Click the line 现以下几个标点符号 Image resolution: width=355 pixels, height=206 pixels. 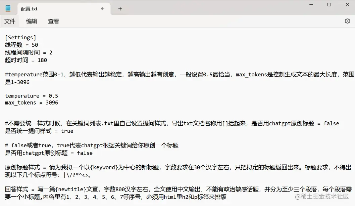coord(48,175)
